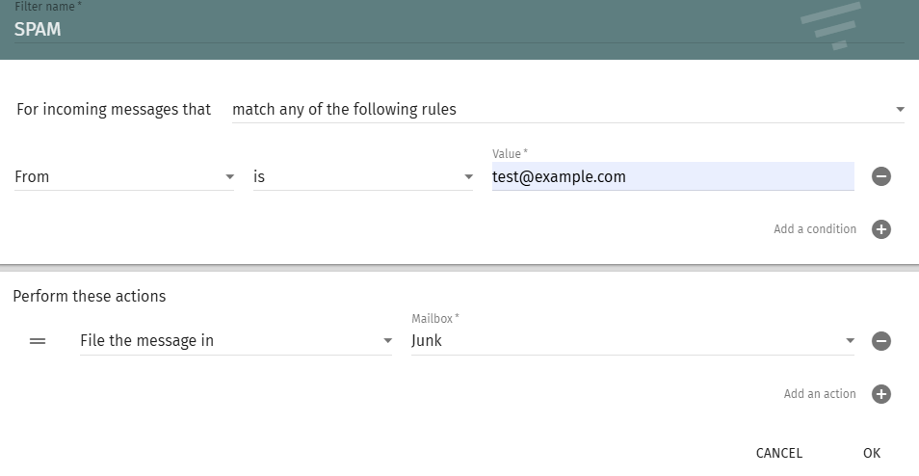
Task: Click the plus icon to add an action
Action: (x=881, y=394)
